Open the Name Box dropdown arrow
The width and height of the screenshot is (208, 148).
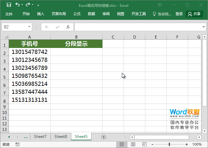29,27
